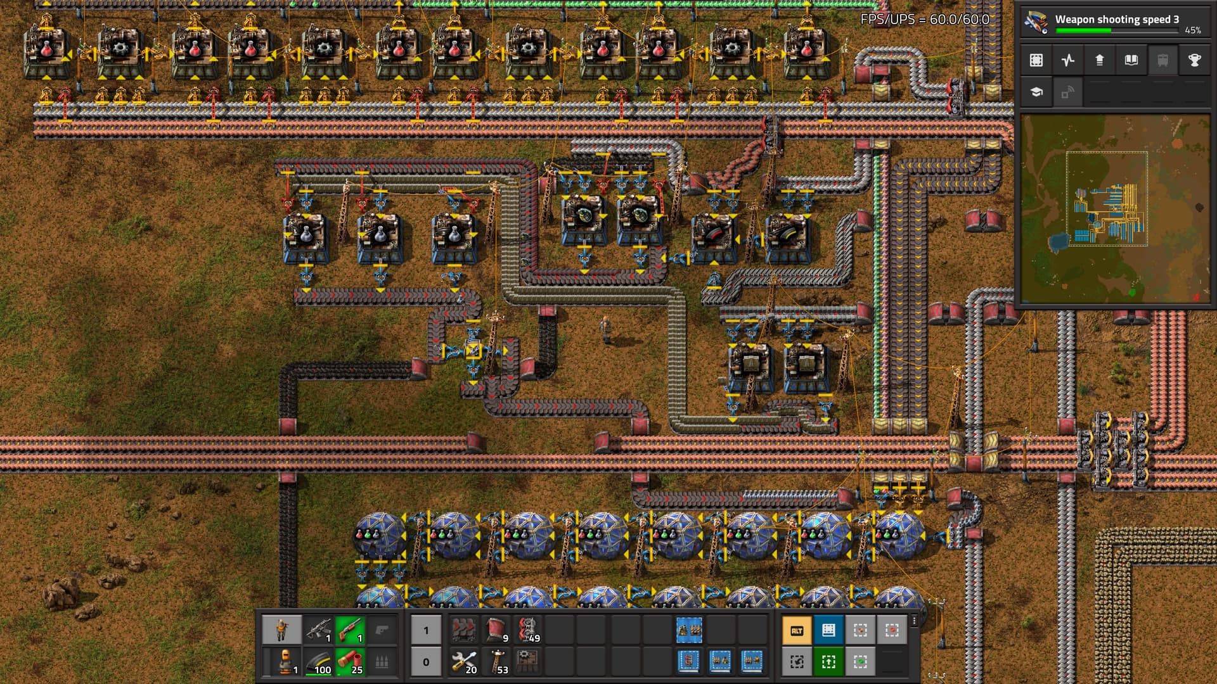Toggle the green import string shortcut
This screenshot has width=1217, height=684.
pyautogui.click(x=828, y=662)
